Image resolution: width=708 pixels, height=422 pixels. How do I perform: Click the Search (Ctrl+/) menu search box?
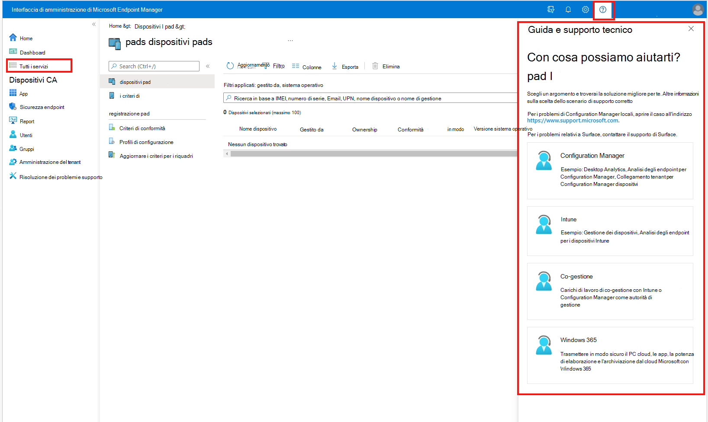click(x=154, y=66)
